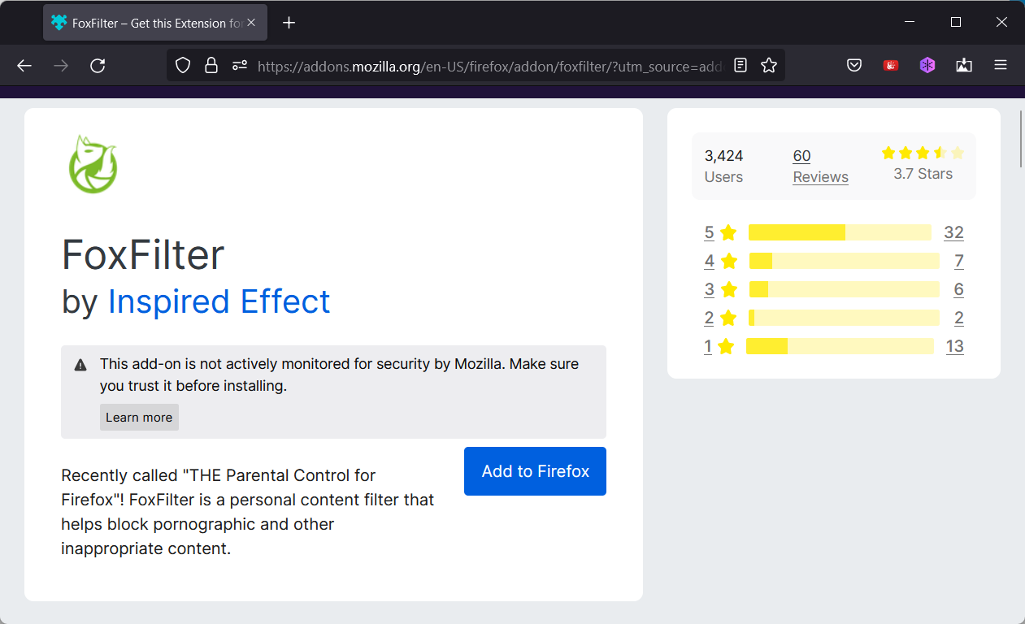Click the Learn more button
The width and height of the screenshot is (1025, 624).
pos(139,418)
